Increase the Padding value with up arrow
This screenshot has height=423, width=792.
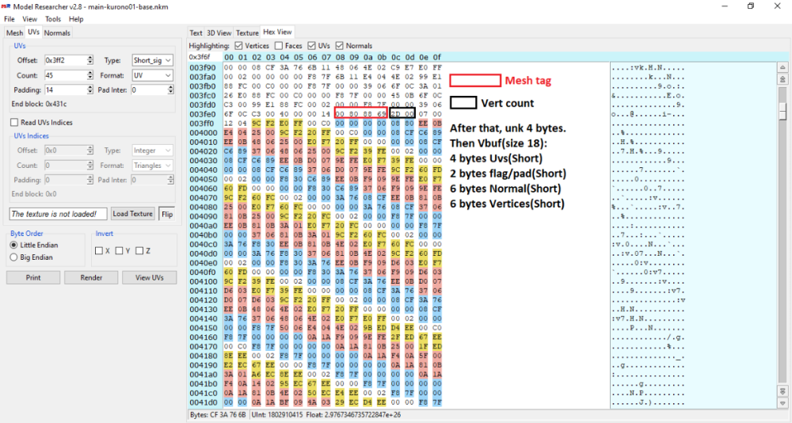click(x=89, y=87)
